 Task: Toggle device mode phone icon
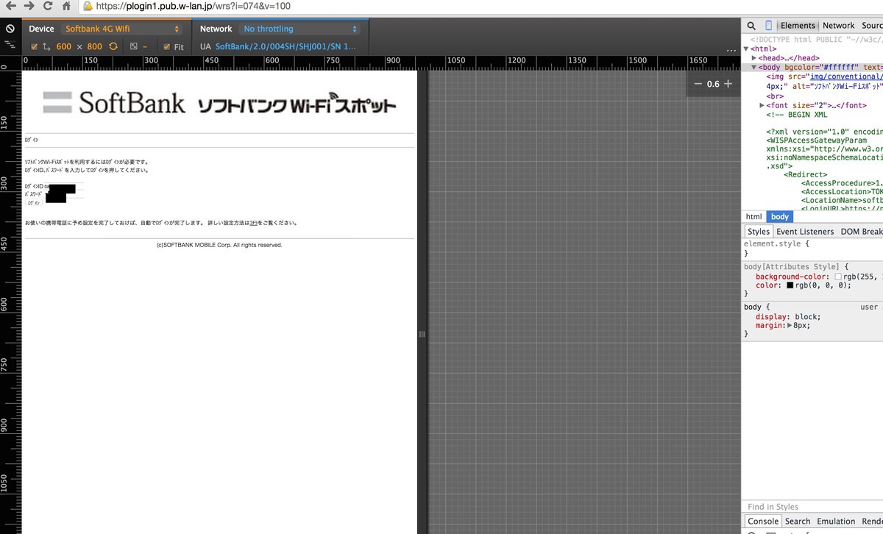(769, 26)
